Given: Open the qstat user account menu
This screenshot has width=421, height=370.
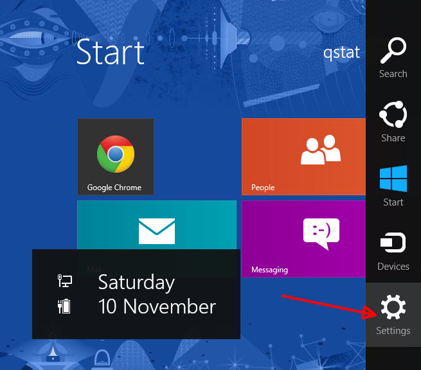Looking at the screenshot, I should (x=341, y=53).
